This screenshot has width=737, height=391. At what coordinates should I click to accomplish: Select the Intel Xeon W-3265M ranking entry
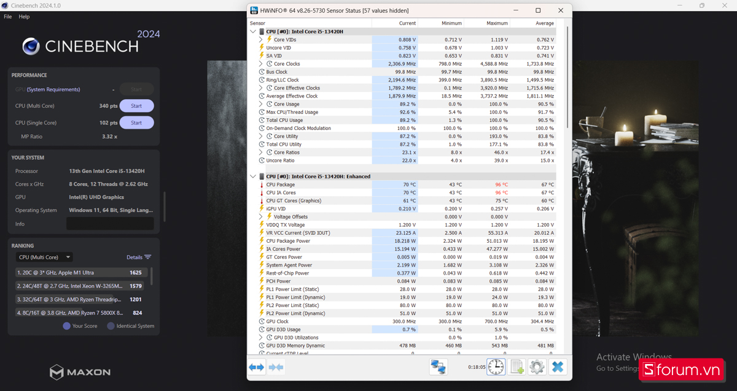click(81, 286)
